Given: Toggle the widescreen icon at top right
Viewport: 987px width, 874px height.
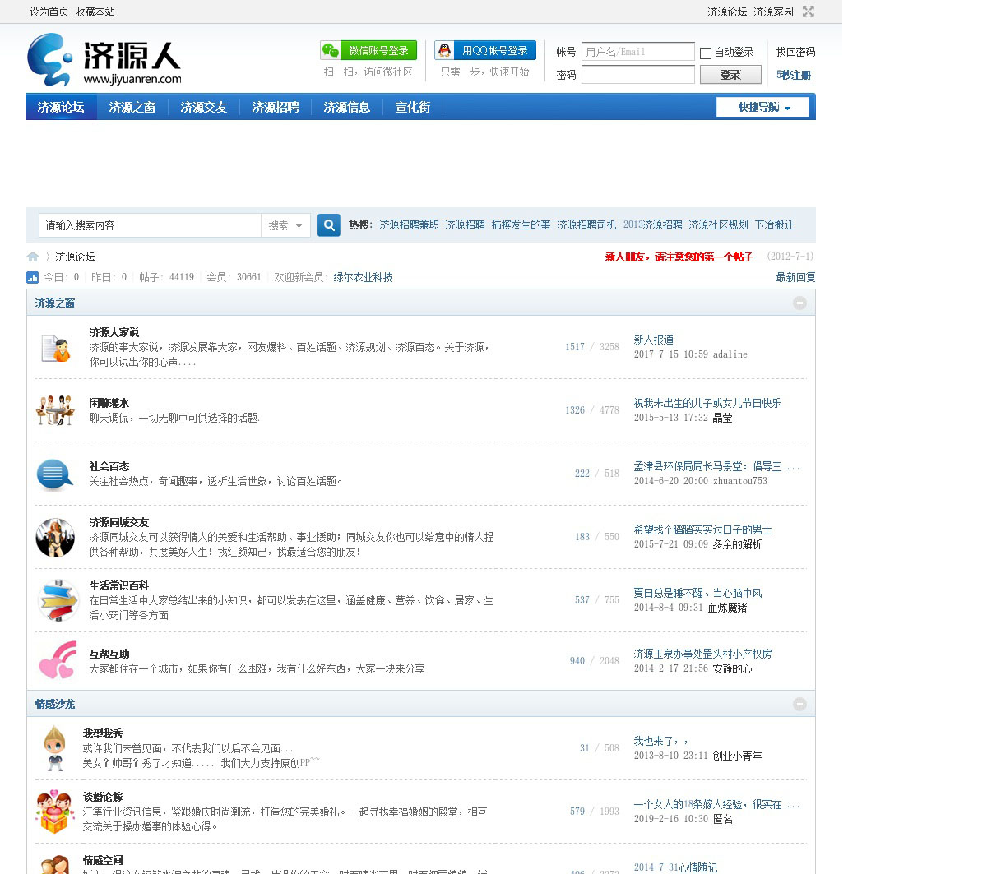Looking at the screenshot, I should click(809, 12).
